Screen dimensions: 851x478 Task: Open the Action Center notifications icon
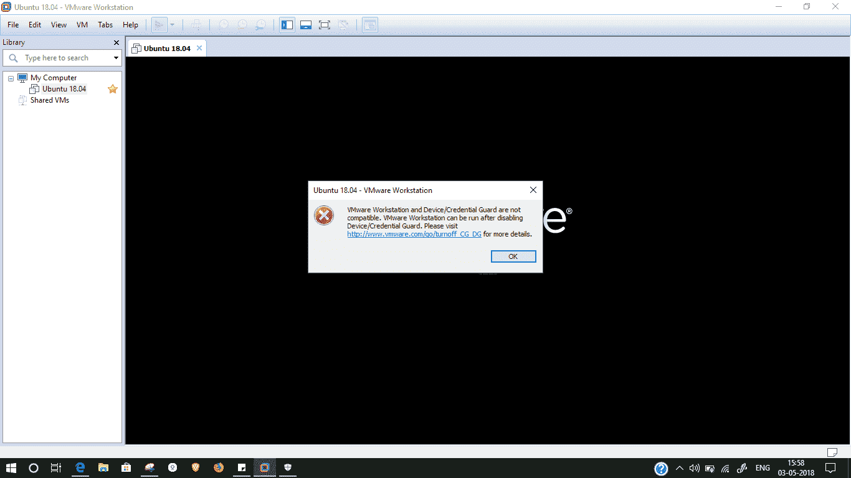[830, 468]
